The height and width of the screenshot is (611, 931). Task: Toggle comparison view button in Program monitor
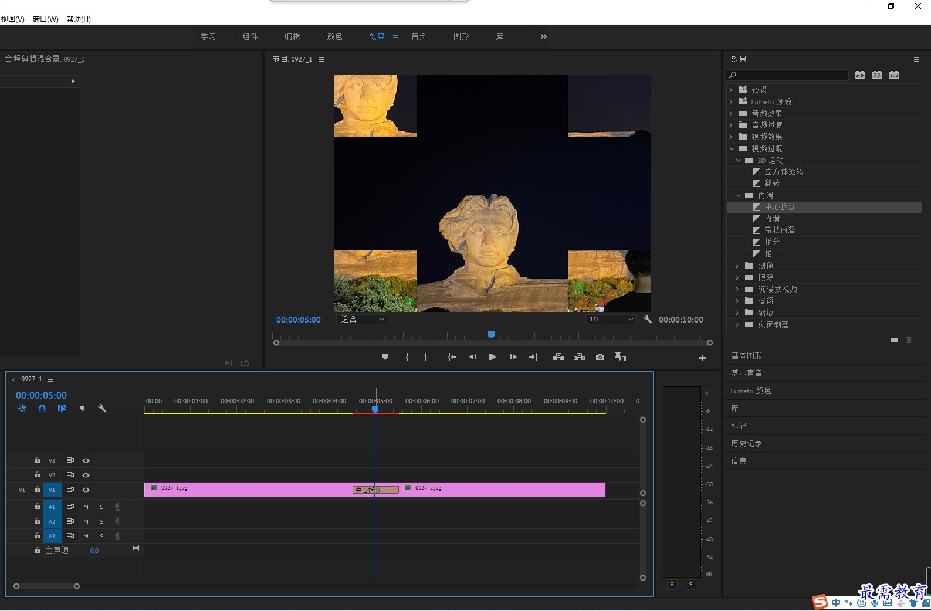tap(620, 357)
